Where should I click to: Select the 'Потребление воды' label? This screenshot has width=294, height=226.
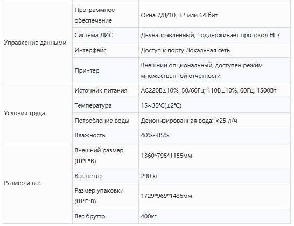tap(102, 121)
